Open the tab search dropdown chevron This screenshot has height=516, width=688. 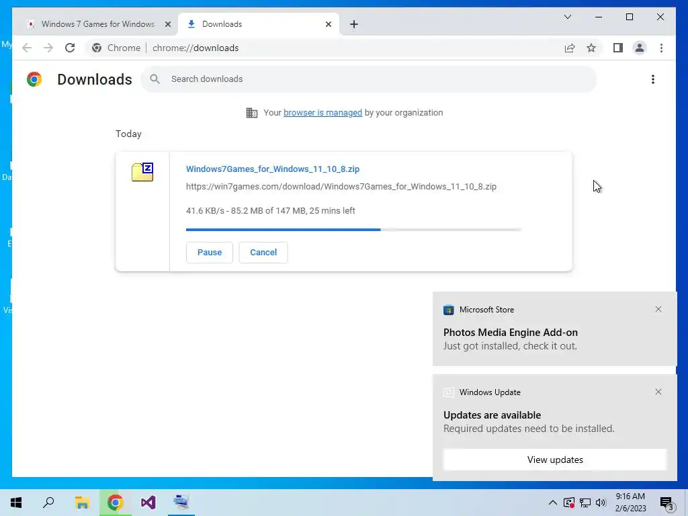[567, 17]
